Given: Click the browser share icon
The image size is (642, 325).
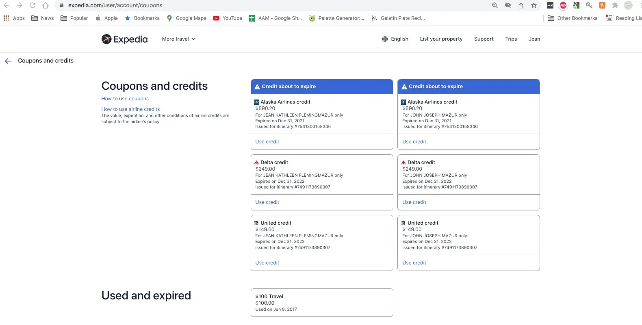Looking at the screenshot, I should pyautogui.click(x=521, y=5).
